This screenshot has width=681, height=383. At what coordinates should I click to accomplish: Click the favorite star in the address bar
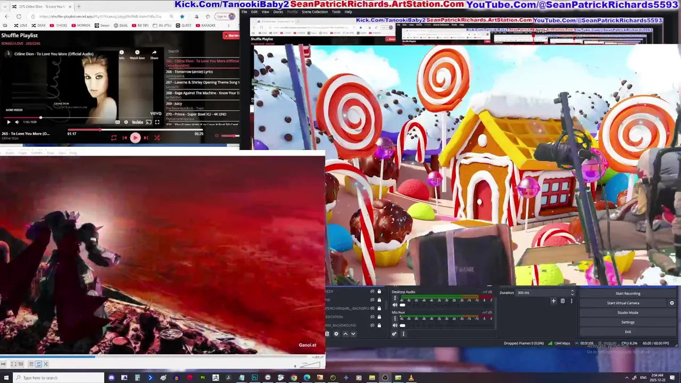click(x=182, y=16)
